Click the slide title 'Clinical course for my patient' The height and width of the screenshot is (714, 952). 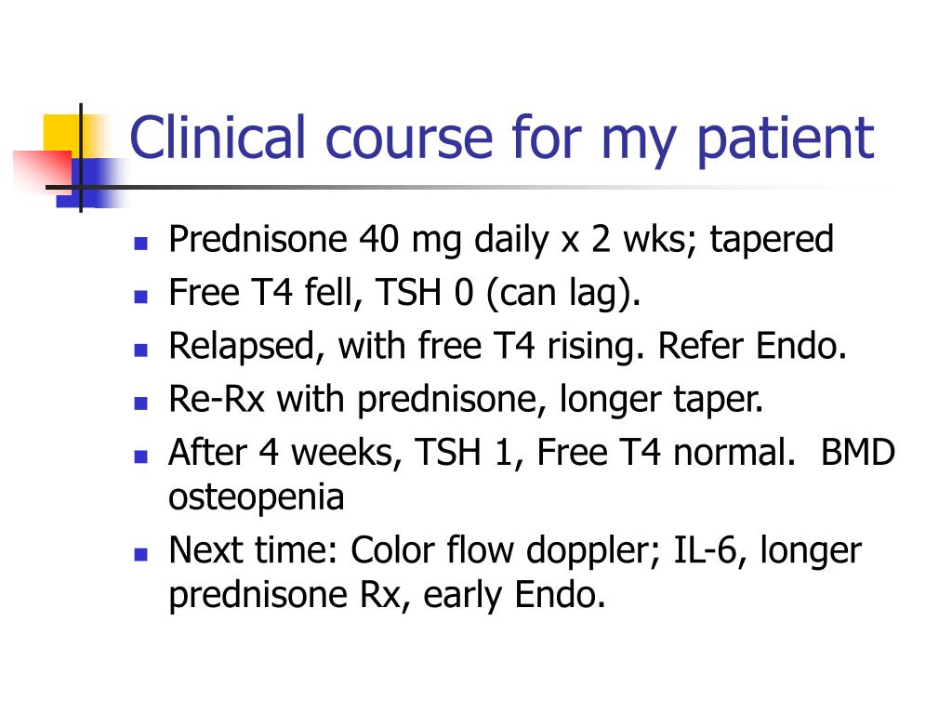501,140
